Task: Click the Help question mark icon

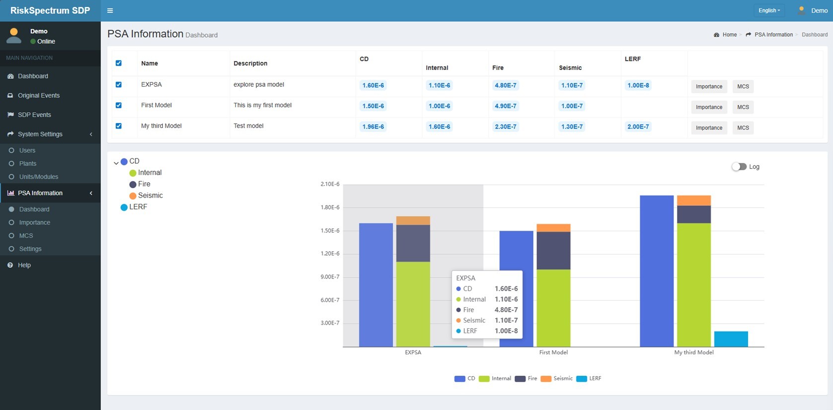Action: click(x=10, y=265)
